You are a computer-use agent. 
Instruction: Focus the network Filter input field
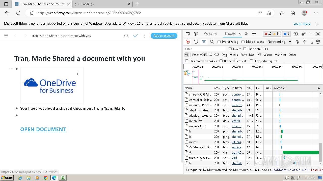click(x=205, y=49)
